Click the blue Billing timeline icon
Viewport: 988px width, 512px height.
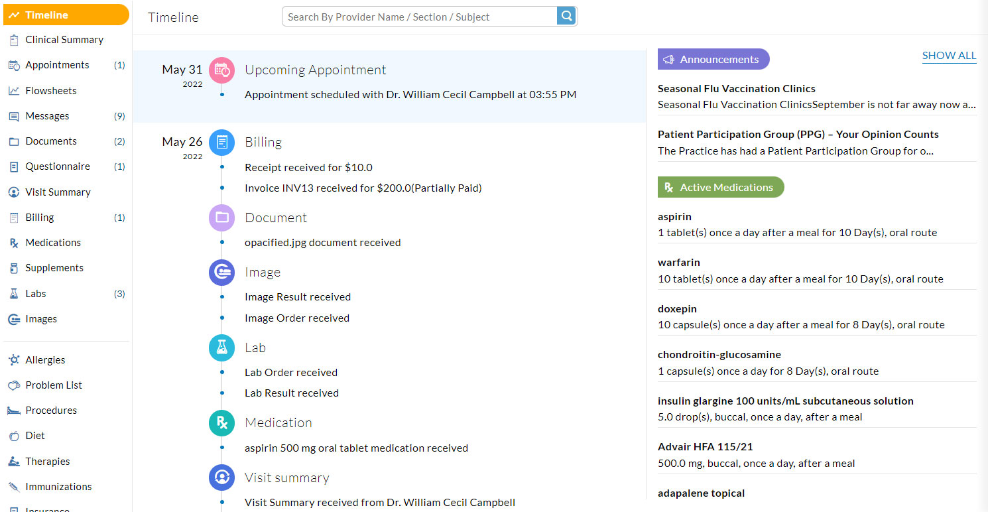click(x=221, y=143)
